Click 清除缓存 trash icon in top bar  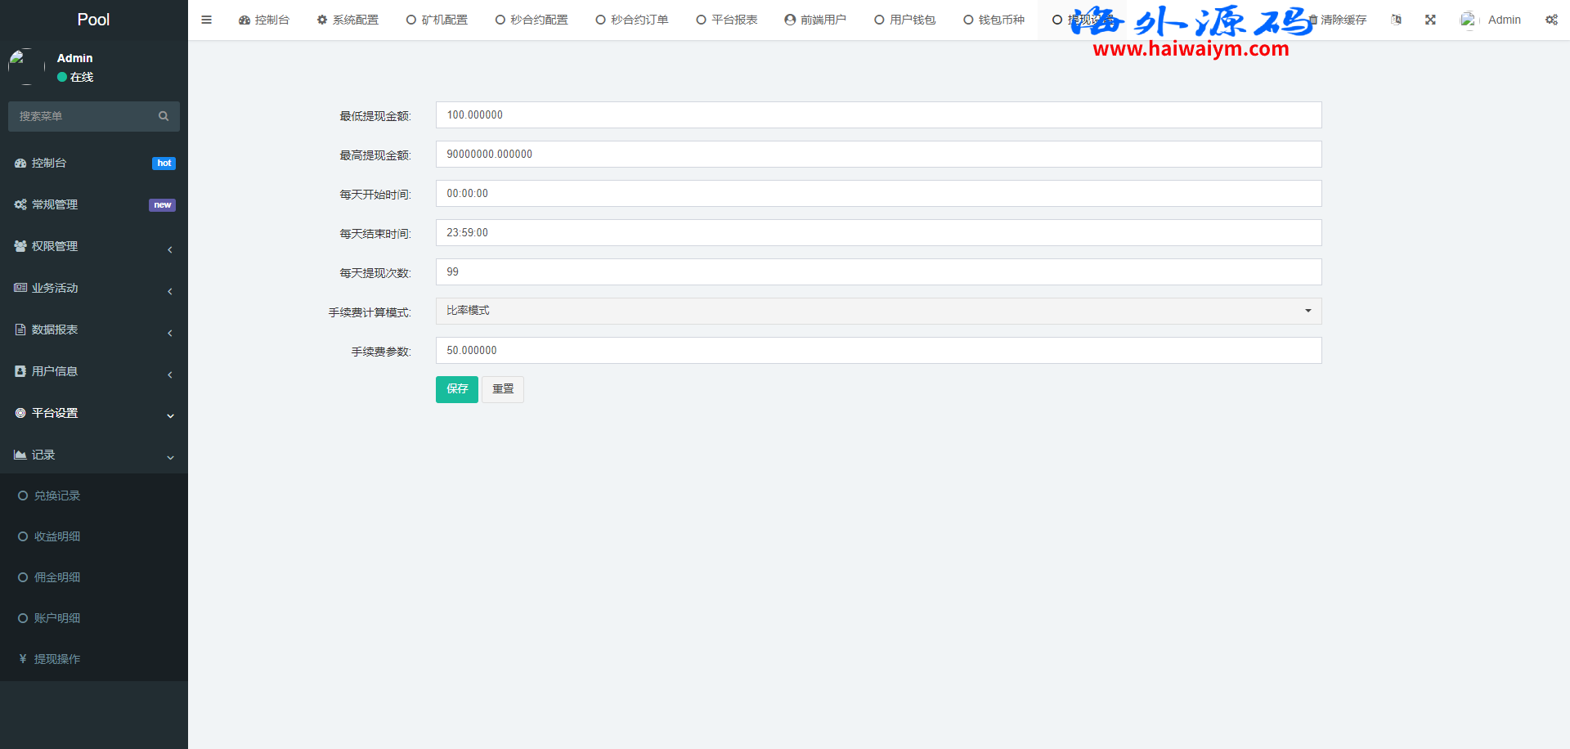coord(1313,20)
